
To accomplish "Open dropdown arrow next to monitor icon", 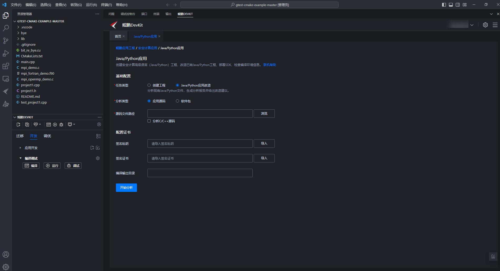I will pyautogui.click(x=74, y=124).
